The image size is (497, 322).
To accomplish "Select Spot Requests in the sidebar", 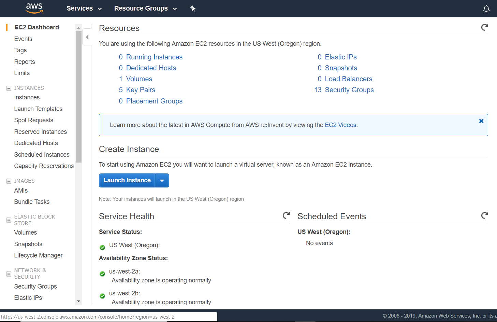I will pos(34,120).
